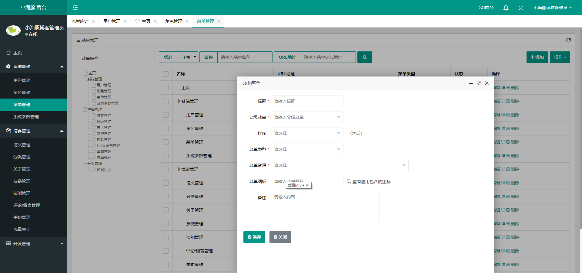The width and height of the screenshot is (582, 273).
Task: Check the box for the 主页 row
Action: tap(166, 88)
